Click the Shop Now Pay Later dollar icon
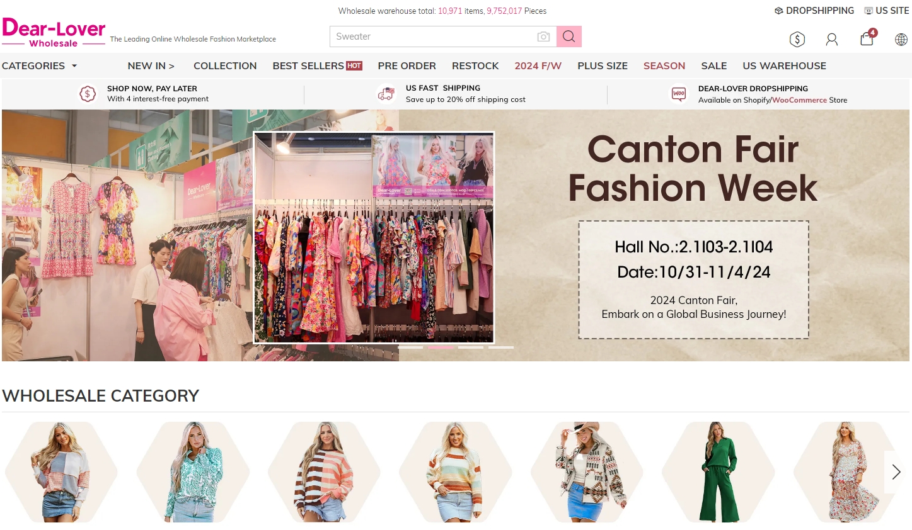912x530 pixels. [x=88, y=94]
